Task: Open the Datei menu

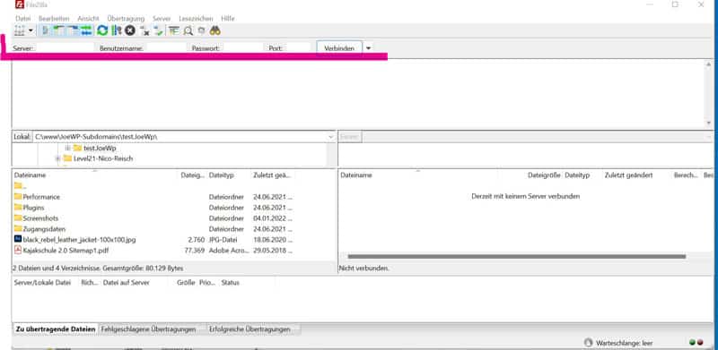Action: click(x=23, y=19)
